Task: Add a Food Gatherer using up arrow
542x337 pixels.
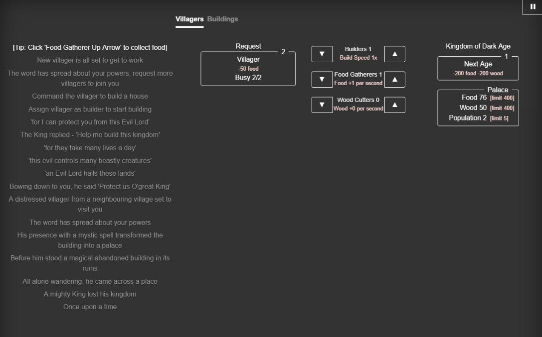Action: (394, 79)
